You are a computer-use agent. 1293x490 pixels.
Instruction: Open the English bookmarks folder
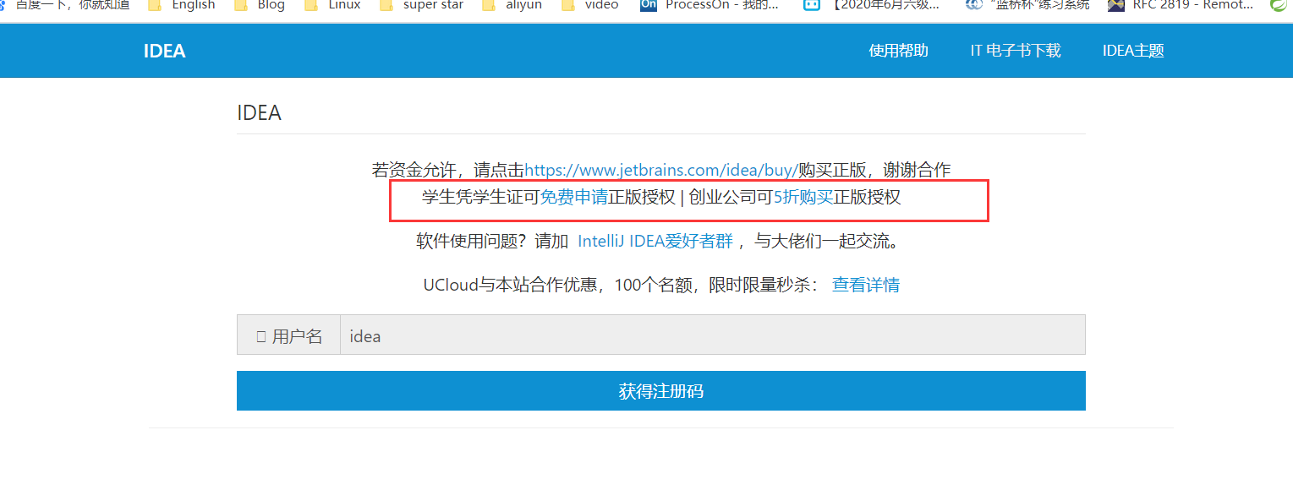(x=182, y=5)
